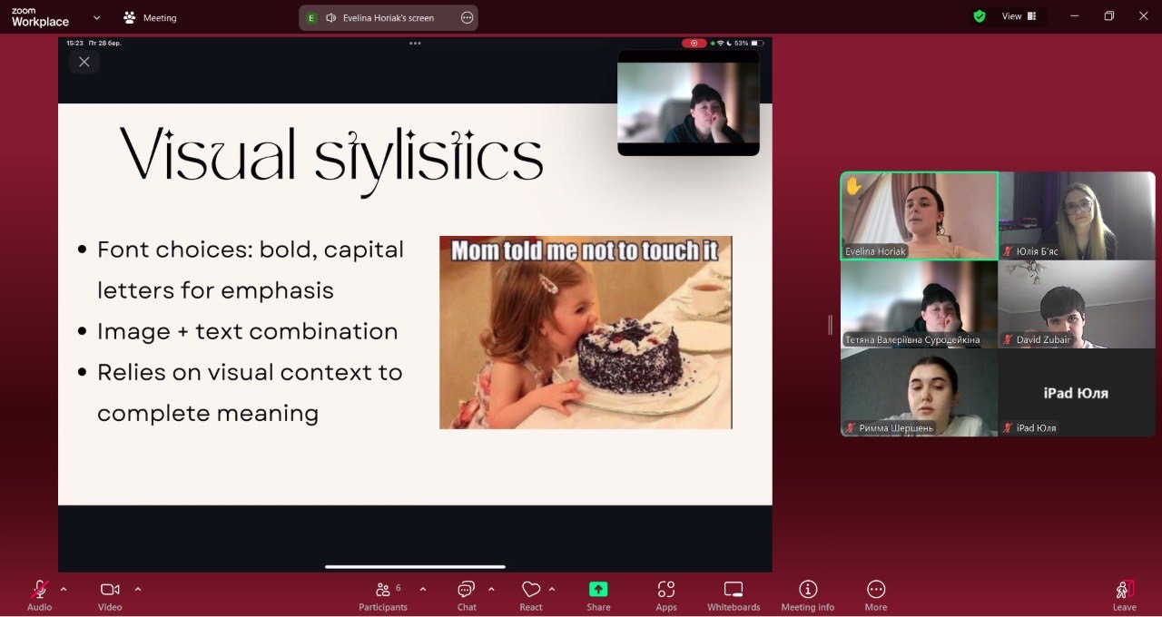
Task: Open Evelina Horiak's screen share options ellipsis
Action: (x=468, y=17)
